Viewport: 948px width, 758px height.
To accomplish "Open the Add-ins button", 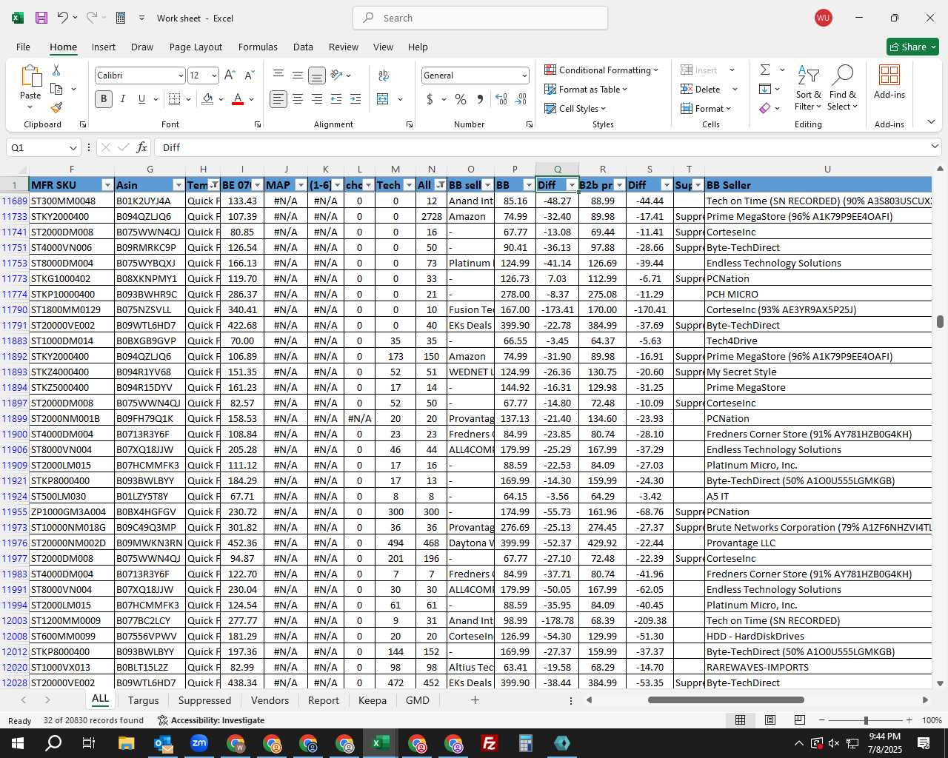I will click(x=889, y=82).
